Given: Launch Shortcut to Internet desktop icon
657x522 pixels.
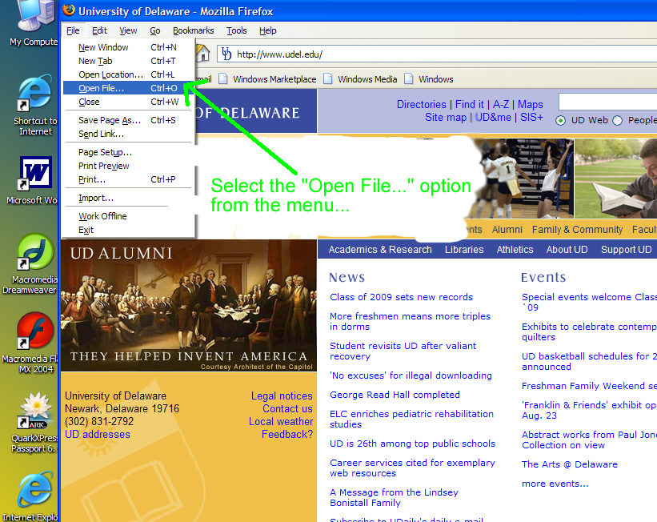Looking at the screenshot, I should click(34, 105).
